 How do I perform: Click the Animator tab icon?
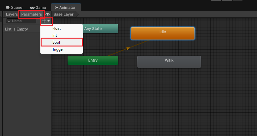[x=56, y=7]
